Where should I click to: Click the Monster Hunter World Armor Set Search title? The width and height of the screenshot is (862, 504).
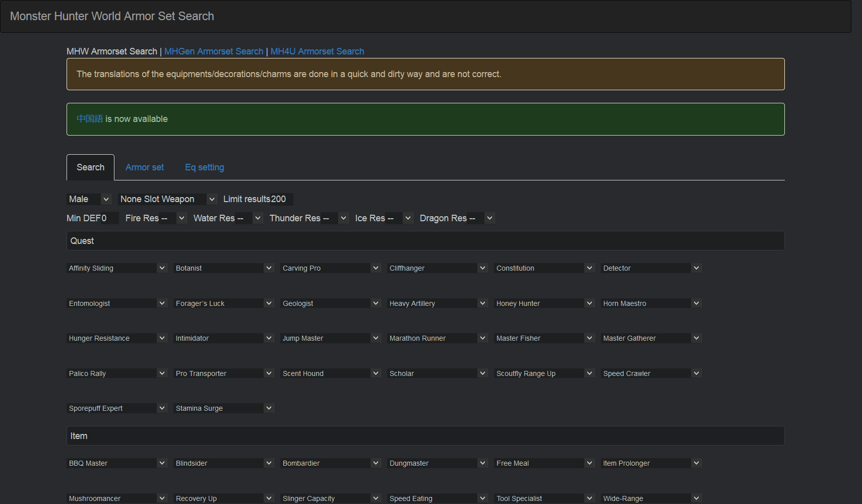(112, 16)
